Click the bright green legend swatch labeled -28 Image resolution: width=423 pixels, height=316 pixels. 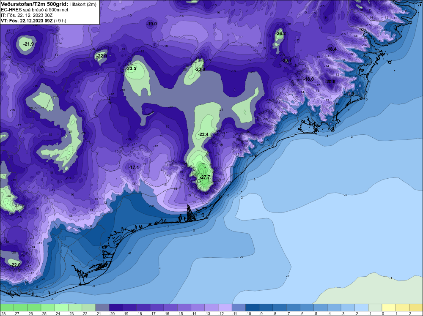[x=7, y=308]
